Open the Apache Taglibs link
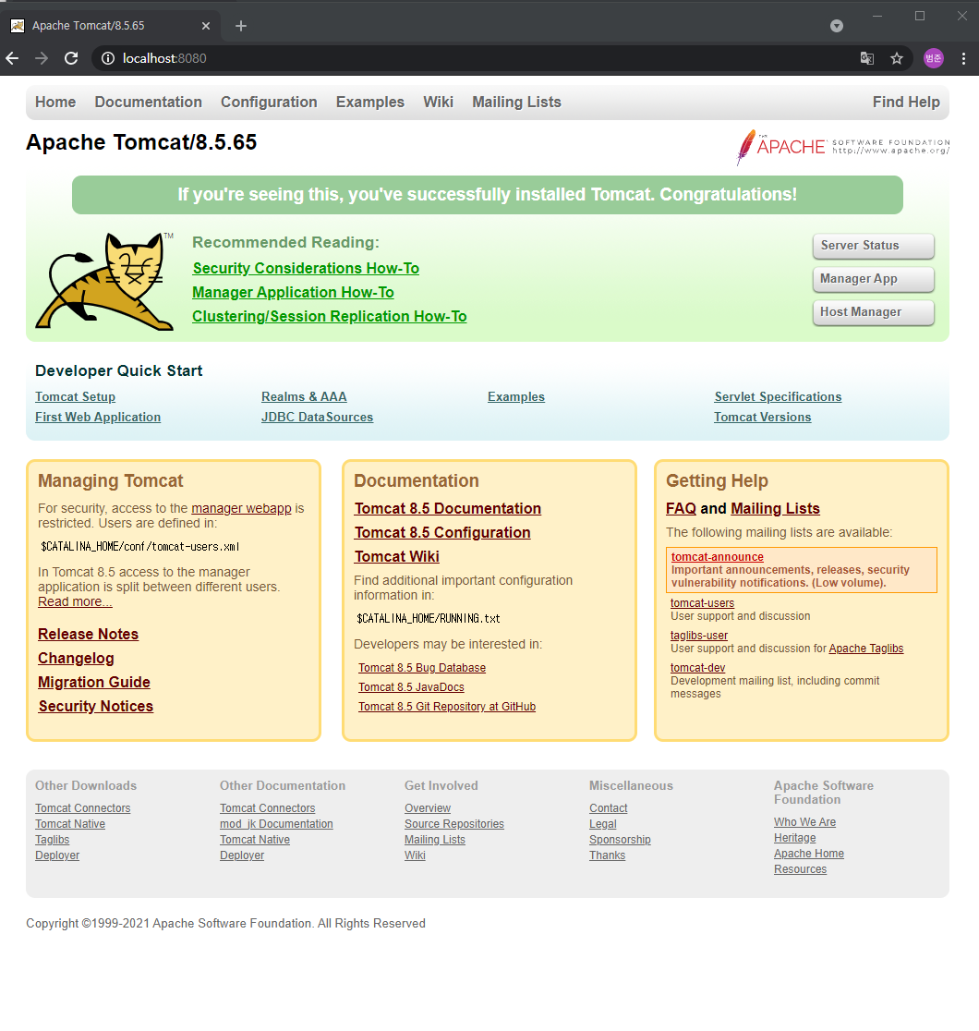The width and height of the screenshot is (979, 1031). coord(866,649)
